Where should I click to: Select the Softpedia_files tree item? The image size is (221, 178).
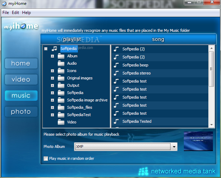click(x=80, y=107)
